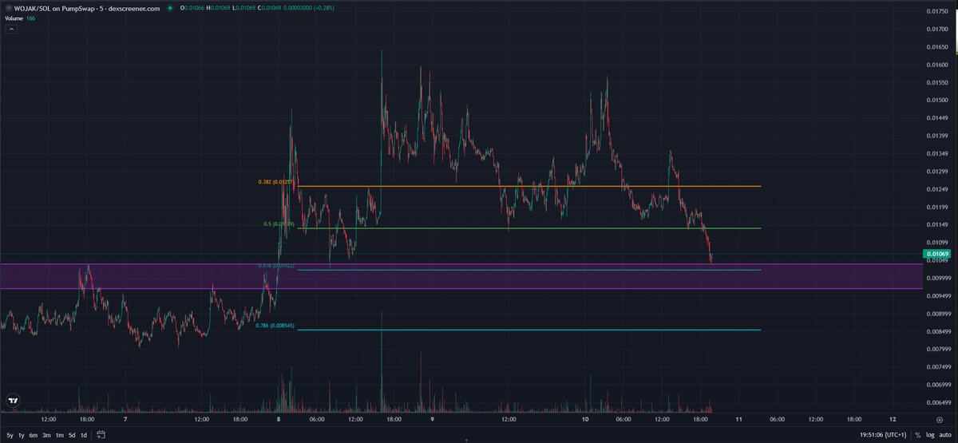Select the 1d time range
Viewport: 958px width, 443px height.
(84, 435)
